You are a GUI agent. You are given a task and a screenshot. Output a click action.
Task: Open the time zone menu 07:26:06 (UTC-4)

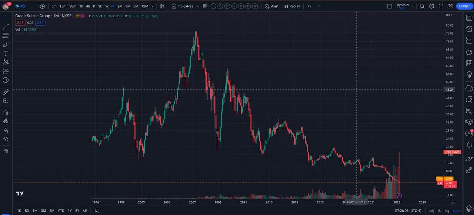pyautogui.click(x=408, y=211)
